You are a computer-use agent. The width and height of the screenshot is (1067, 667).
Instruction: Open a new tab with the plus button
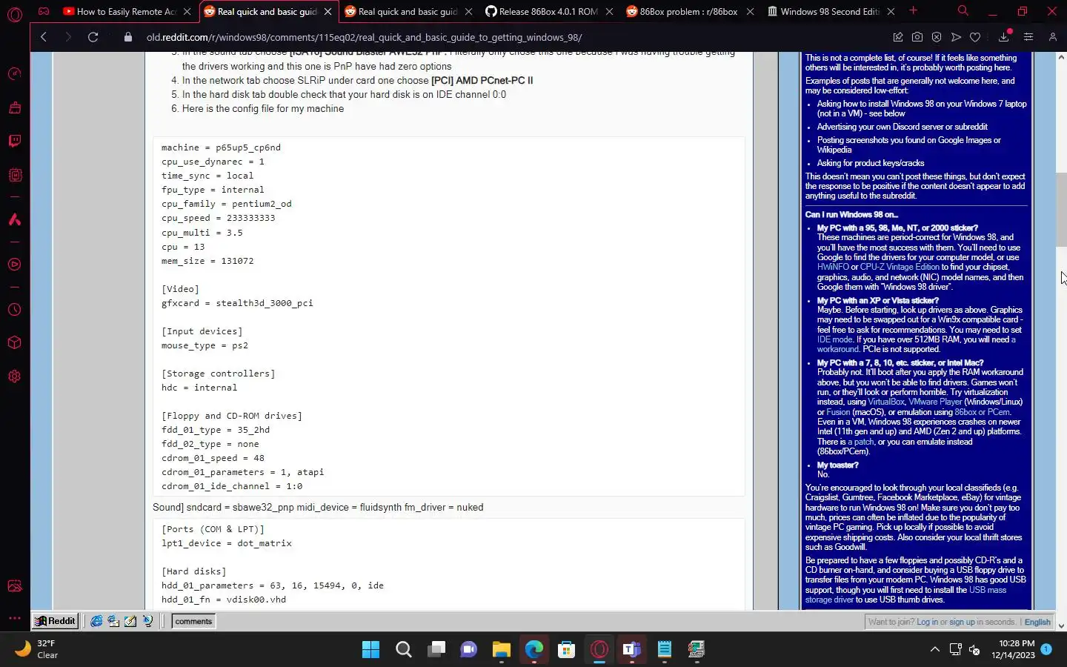(913, 11)
